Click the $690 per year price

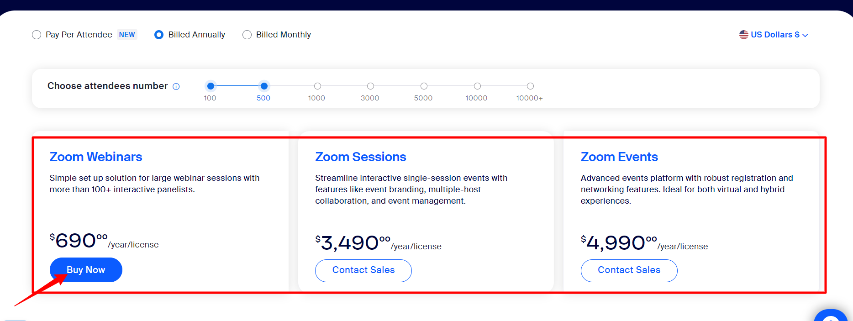[x=104, y=241]
